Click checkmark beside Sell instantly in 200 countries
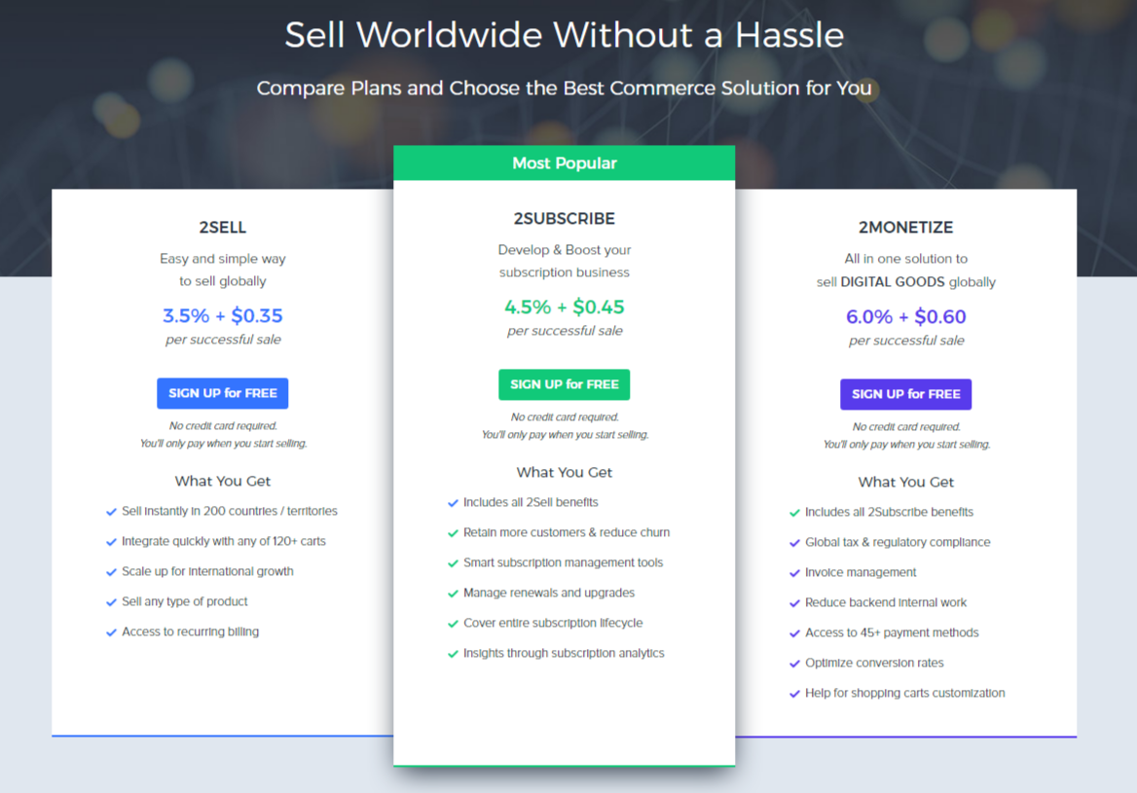 pos(111,512)
